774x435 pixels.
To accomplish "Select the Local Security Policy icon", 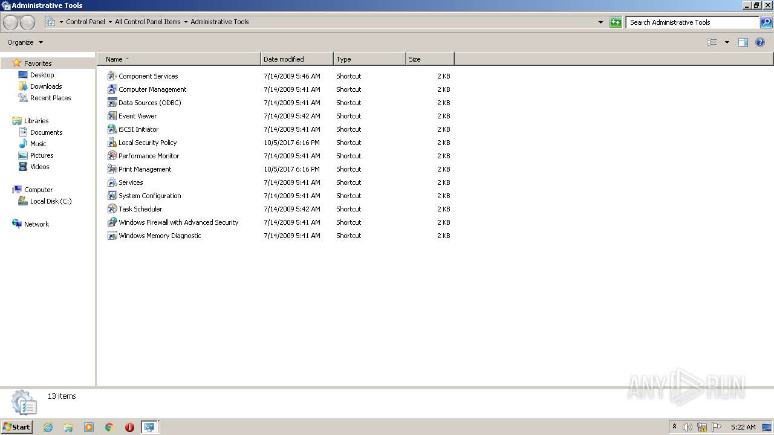I will [112, 143].
